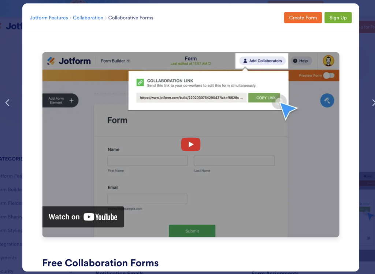Open the Watch on YouTube link
375x274 pixels.
[83, 217]
